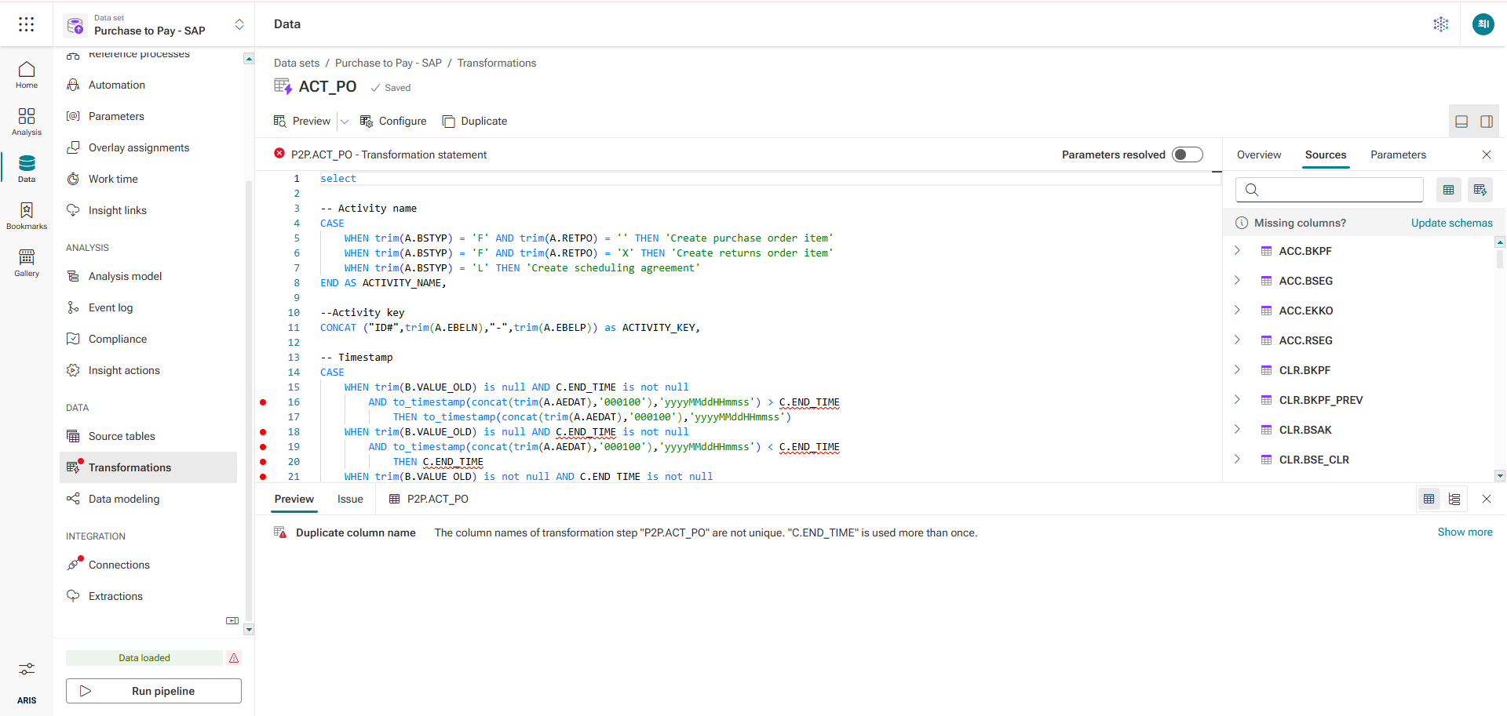Image resolution: width=1507 pixels, height=716 pixels.
Task: Switch to the Issue tab
Action: pos(350,499)
